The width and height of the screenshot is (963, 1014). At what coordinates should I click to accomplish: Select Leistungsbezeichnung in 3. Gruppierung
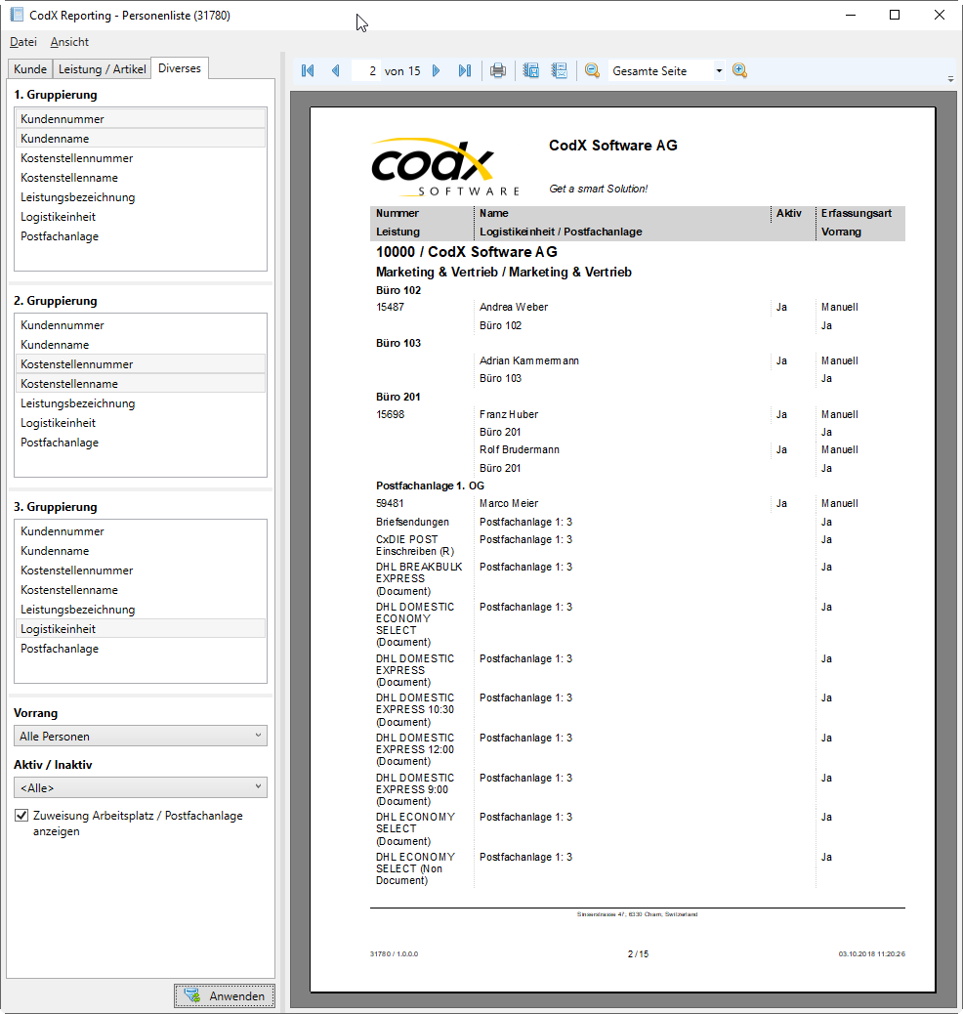click(x=141, y=610)
